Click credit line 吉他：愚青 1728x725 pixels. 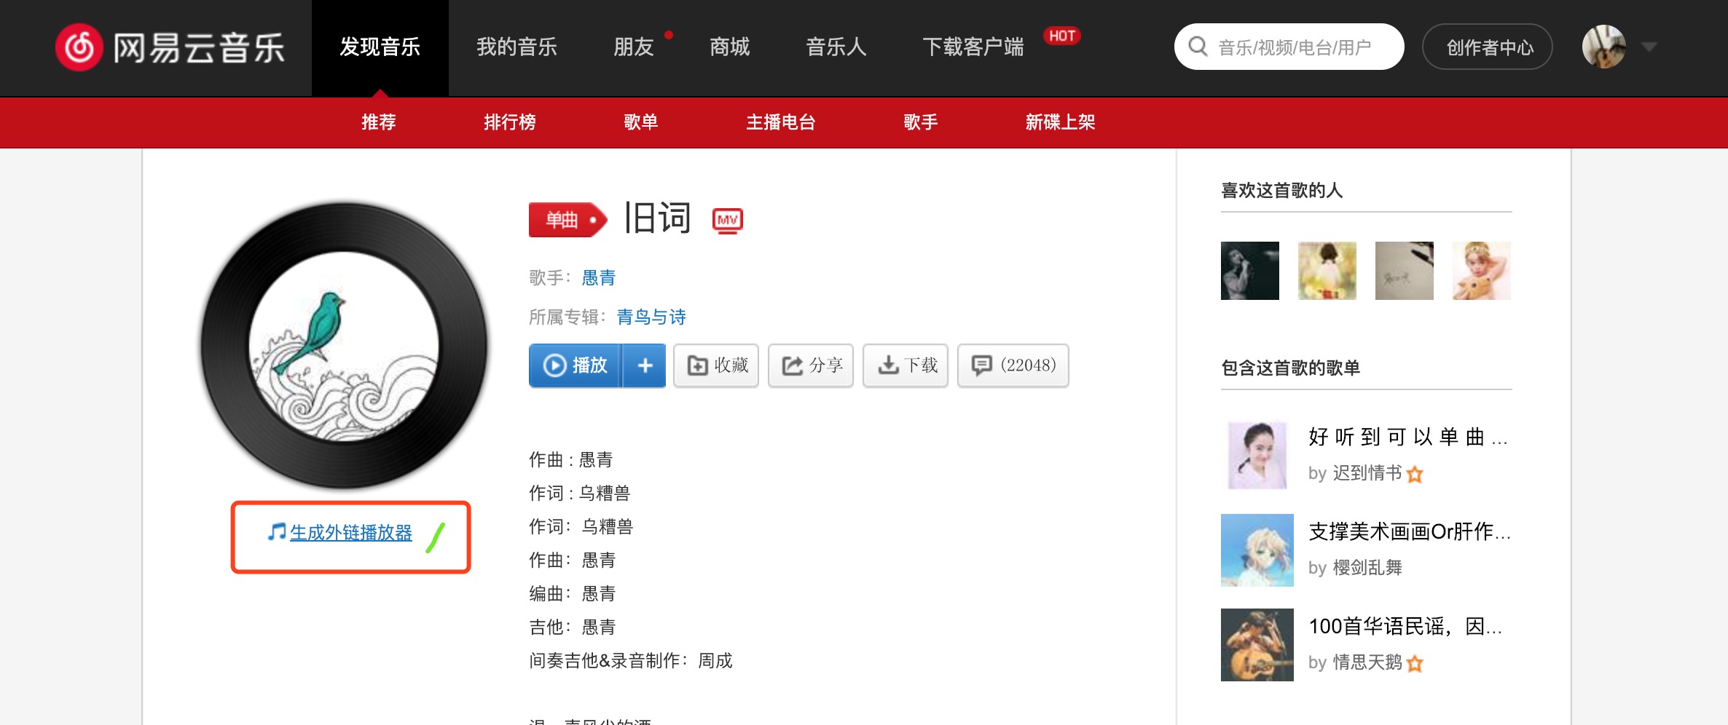coord(573,627)
